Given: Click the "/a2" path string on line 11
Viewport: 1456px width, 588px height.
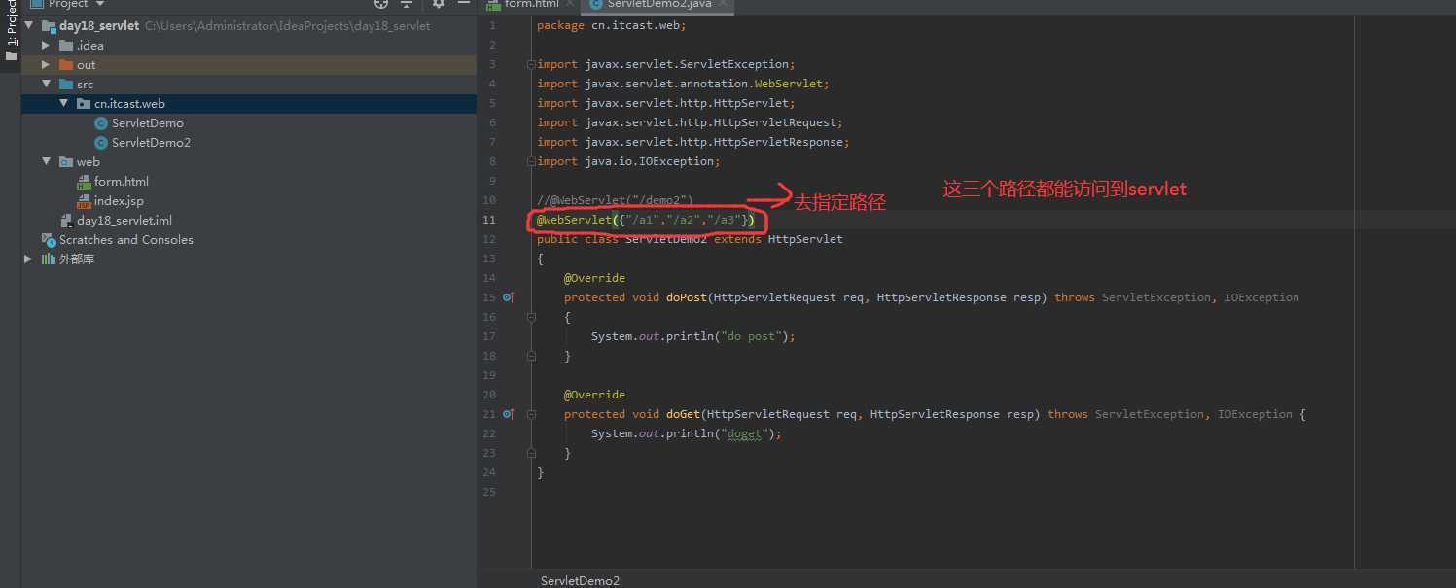Looking at the screenshot, I should point(683,220).
